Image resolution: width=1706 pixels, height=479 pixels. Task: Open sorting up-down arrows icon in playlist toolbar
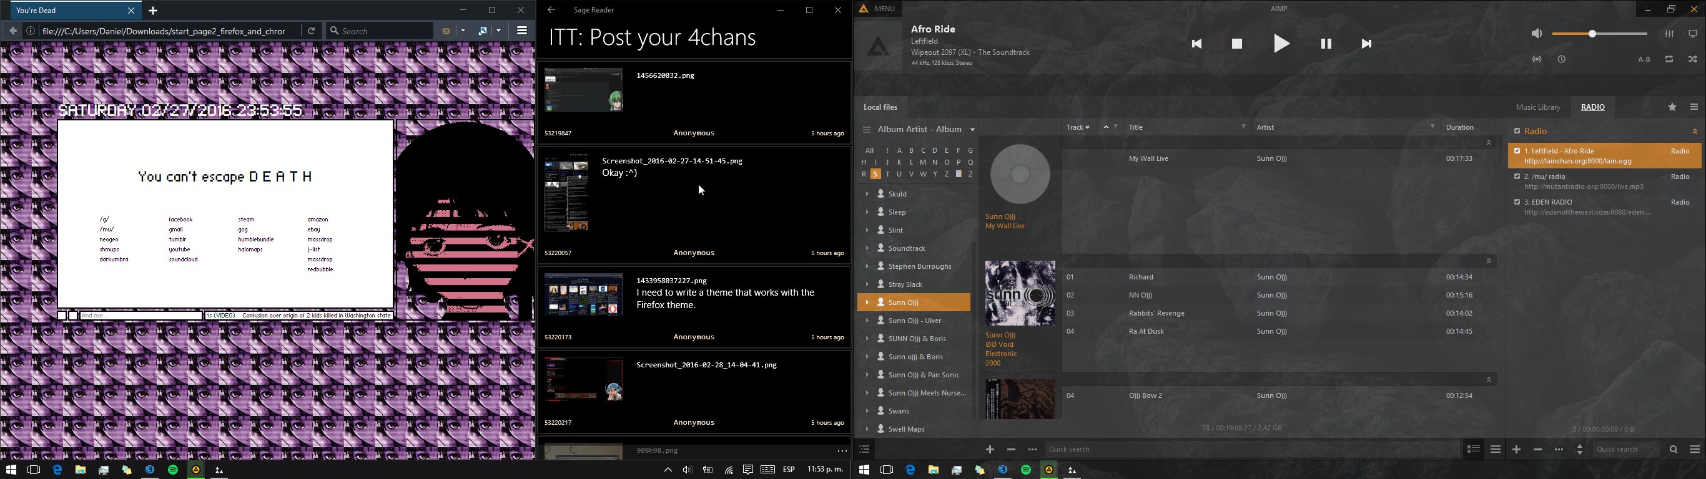(x=1579, y=450)
